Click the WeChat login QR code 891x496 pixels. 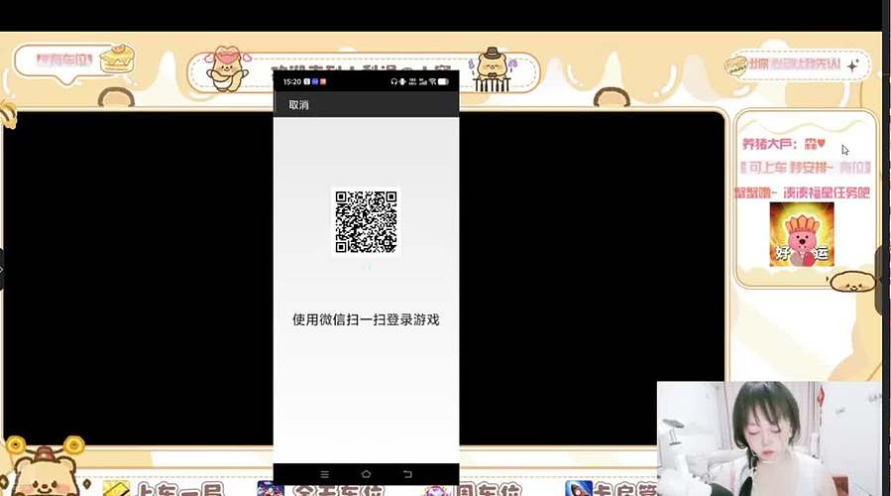[x=366, y=222]
